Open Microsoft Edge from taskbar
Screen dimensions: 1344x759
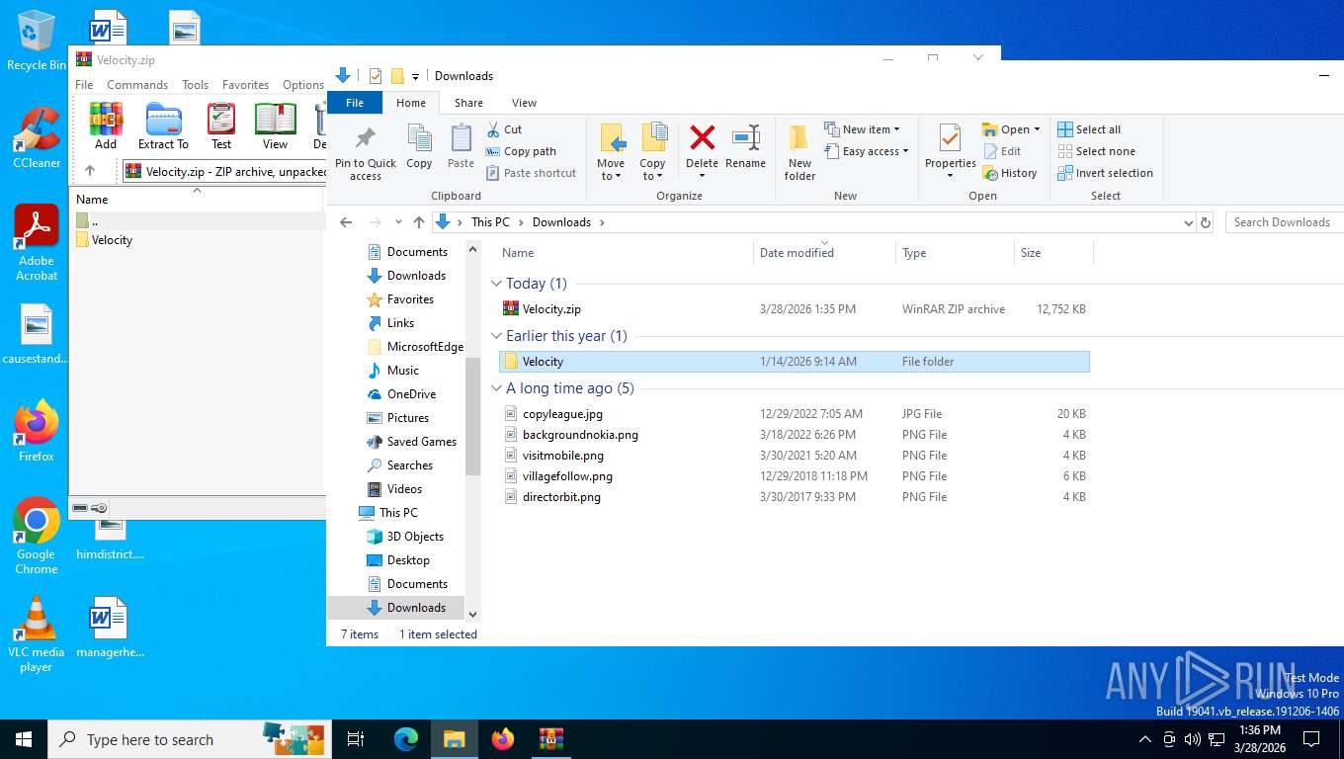click(x=406, y=738)
